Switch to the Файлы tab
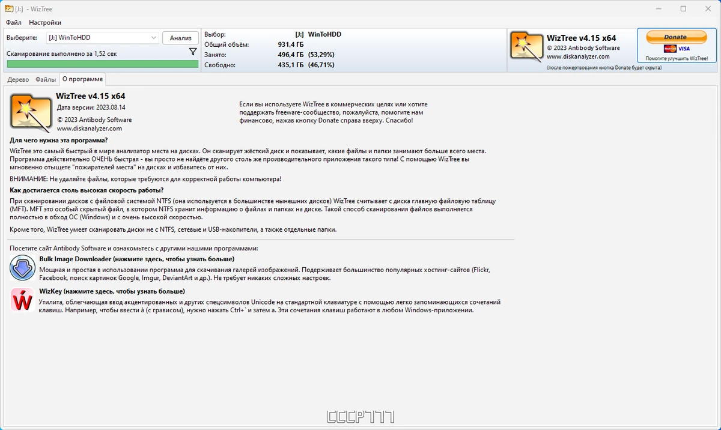721x430 pixels. coord(46,79)
